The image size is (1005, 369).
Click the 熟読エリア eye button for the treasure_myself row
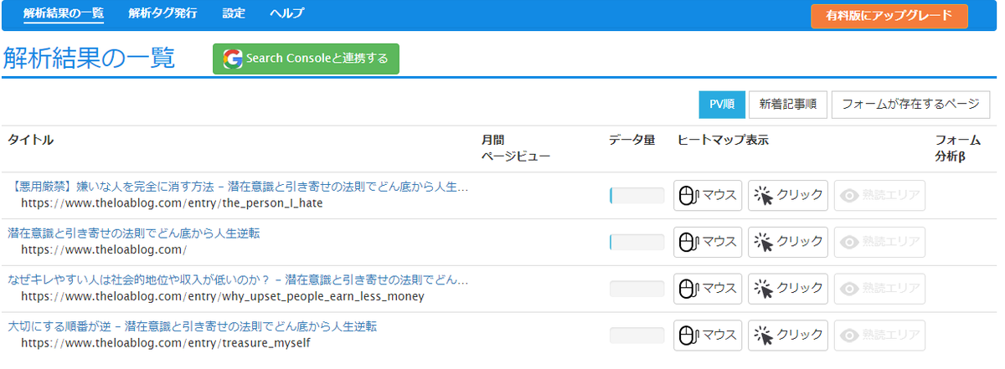(x=879, y=335)
